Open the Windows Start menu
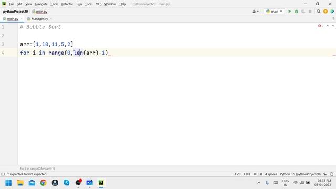This screenshot has width=336, height=189. [x=8, y=183]
